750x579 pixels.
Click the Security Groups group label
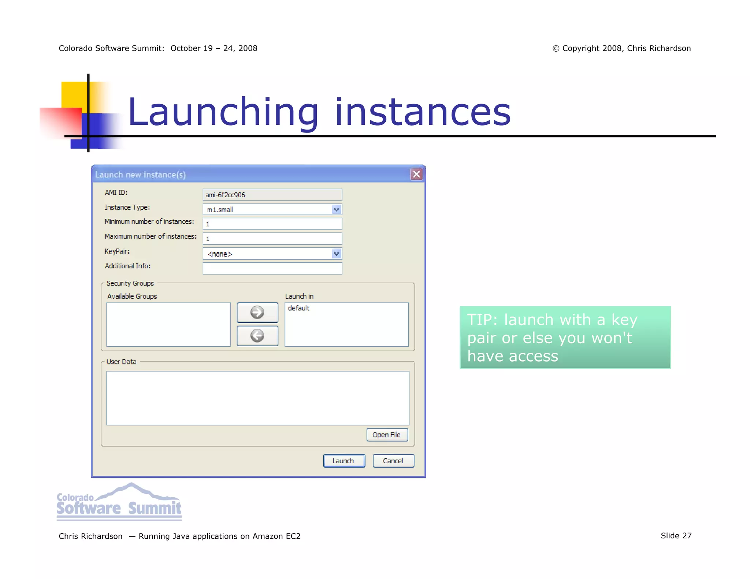[130, 283]
